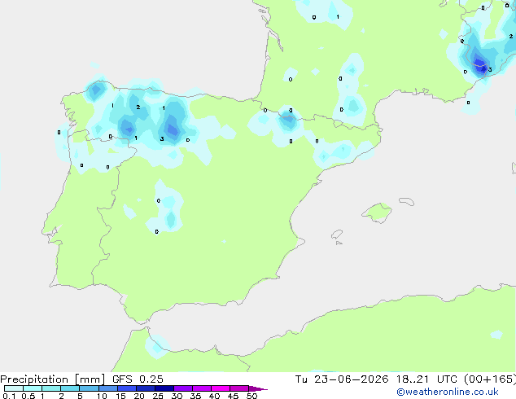Select the 25–30 mm dark navy swatch

pyautogui.click(x=164, y=388)
